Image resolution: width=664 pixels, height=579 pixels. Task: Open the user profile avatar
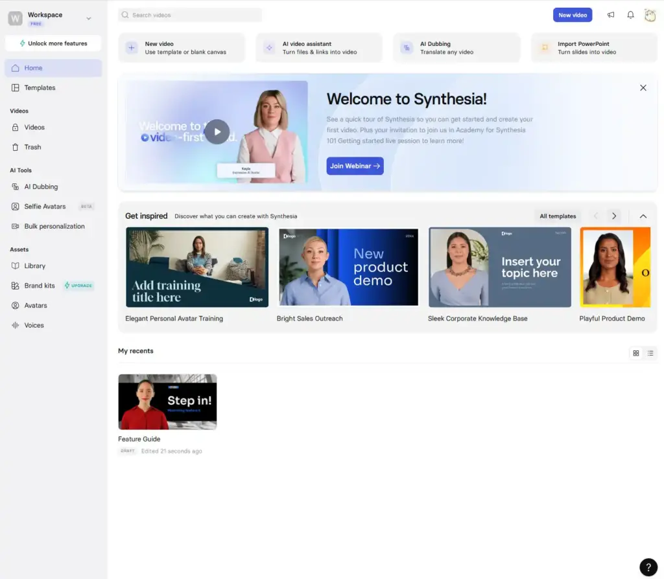pyautogui.click(x=650, y=16)
